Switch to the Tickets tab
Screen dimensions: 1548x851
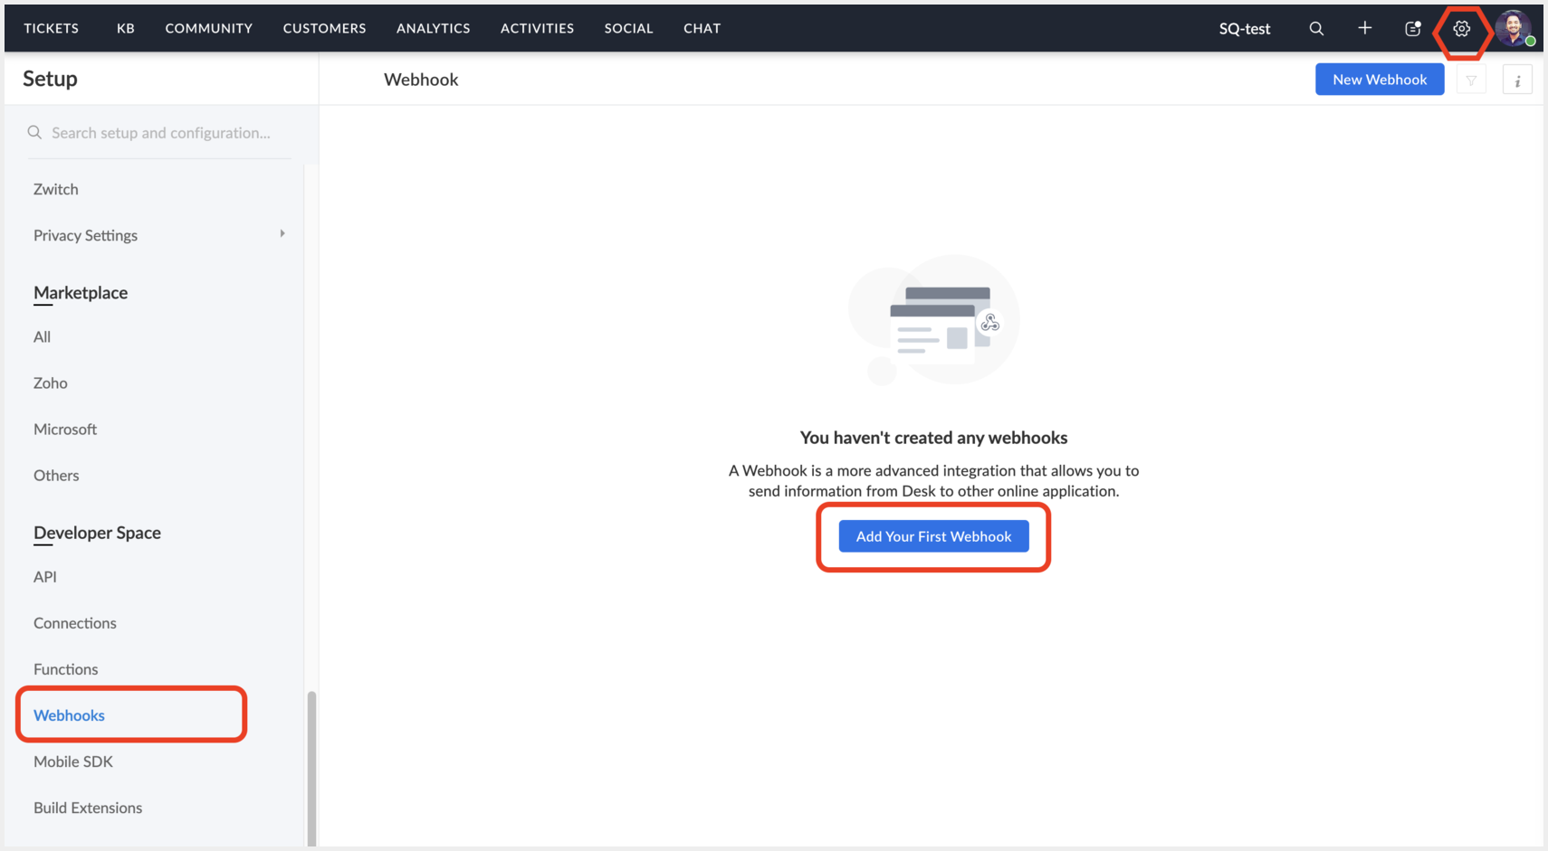tap(52, 28)
